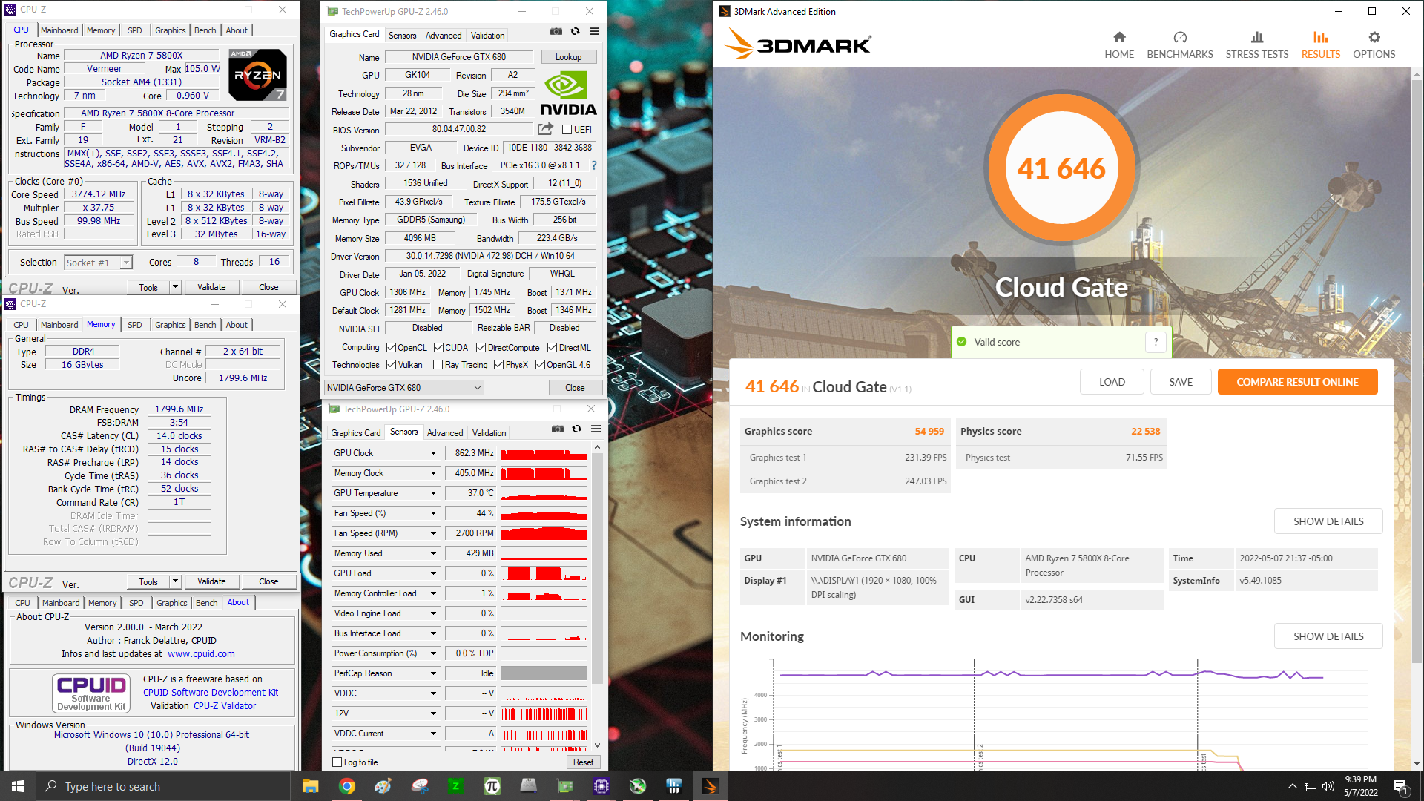
Task: Expand PerfCap Reason sensor dropdown
Action: (x=433, y=673)
